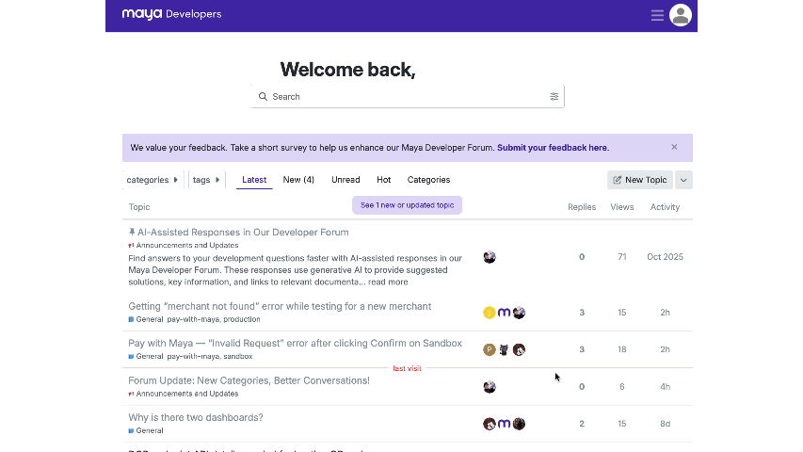Click General category under Invalid Request topic
The width and height of the screenshot is (803, 452).
(x=146, y=356)
